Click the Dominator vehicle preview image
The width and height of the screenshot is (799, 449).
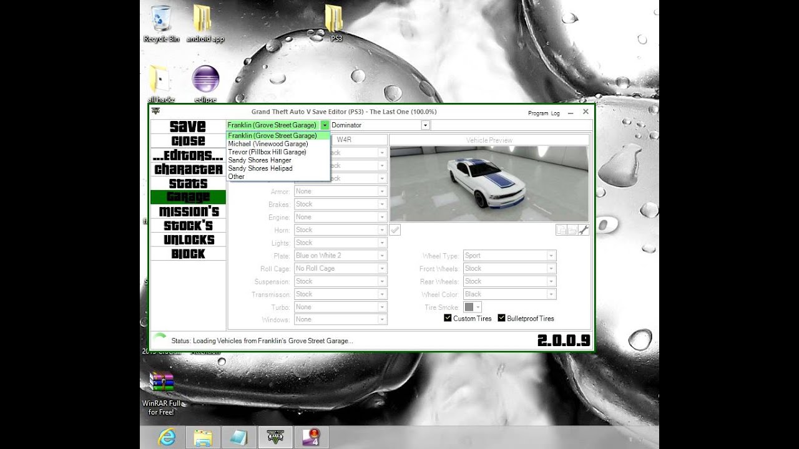(489, 184)
